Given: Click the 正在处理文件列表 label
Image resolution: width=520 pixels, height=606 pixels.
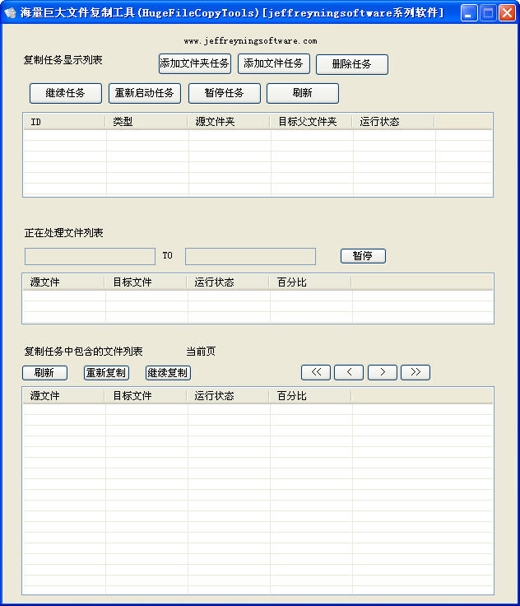Looking at the screenshot, I should pyautogui.click(x=63, y=233).
